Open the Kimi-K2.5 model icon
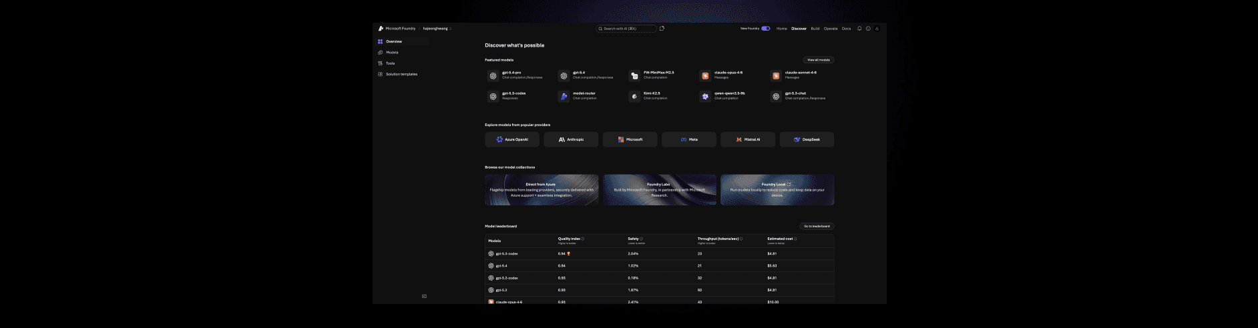 coord(634,97)
